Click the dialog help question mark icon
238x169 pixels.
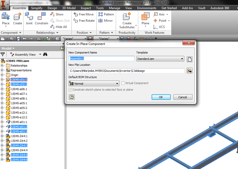[x=72, y=97]
